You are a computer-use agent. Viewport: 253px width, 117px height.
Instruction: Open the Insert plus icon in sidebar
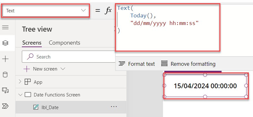(x=5, y=59)
